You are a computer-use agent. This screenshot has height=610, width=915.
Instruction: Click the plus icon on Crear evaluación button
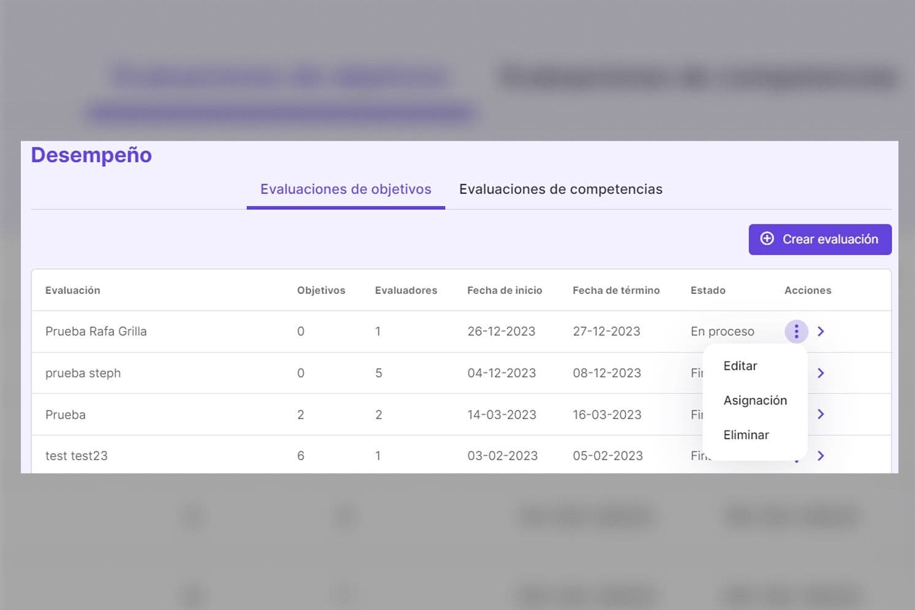tap(767, 239)
